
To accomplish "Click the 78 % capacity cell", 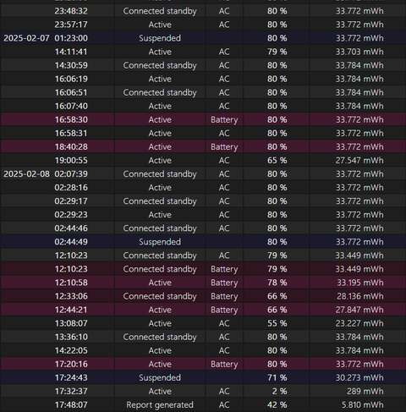I will [x=277, y=283].
